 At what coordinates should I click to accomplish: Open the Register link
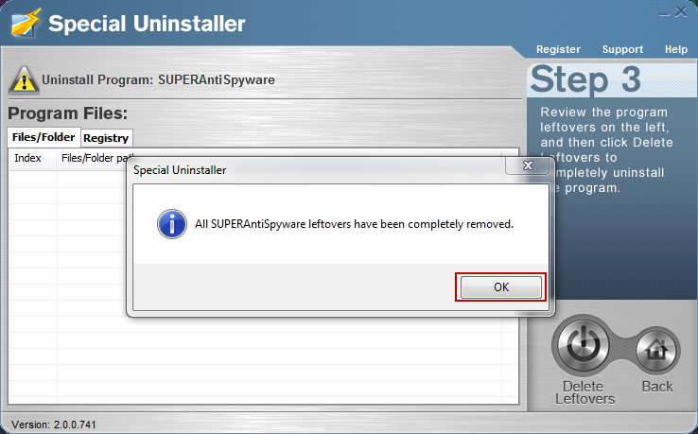coord(558,49)
